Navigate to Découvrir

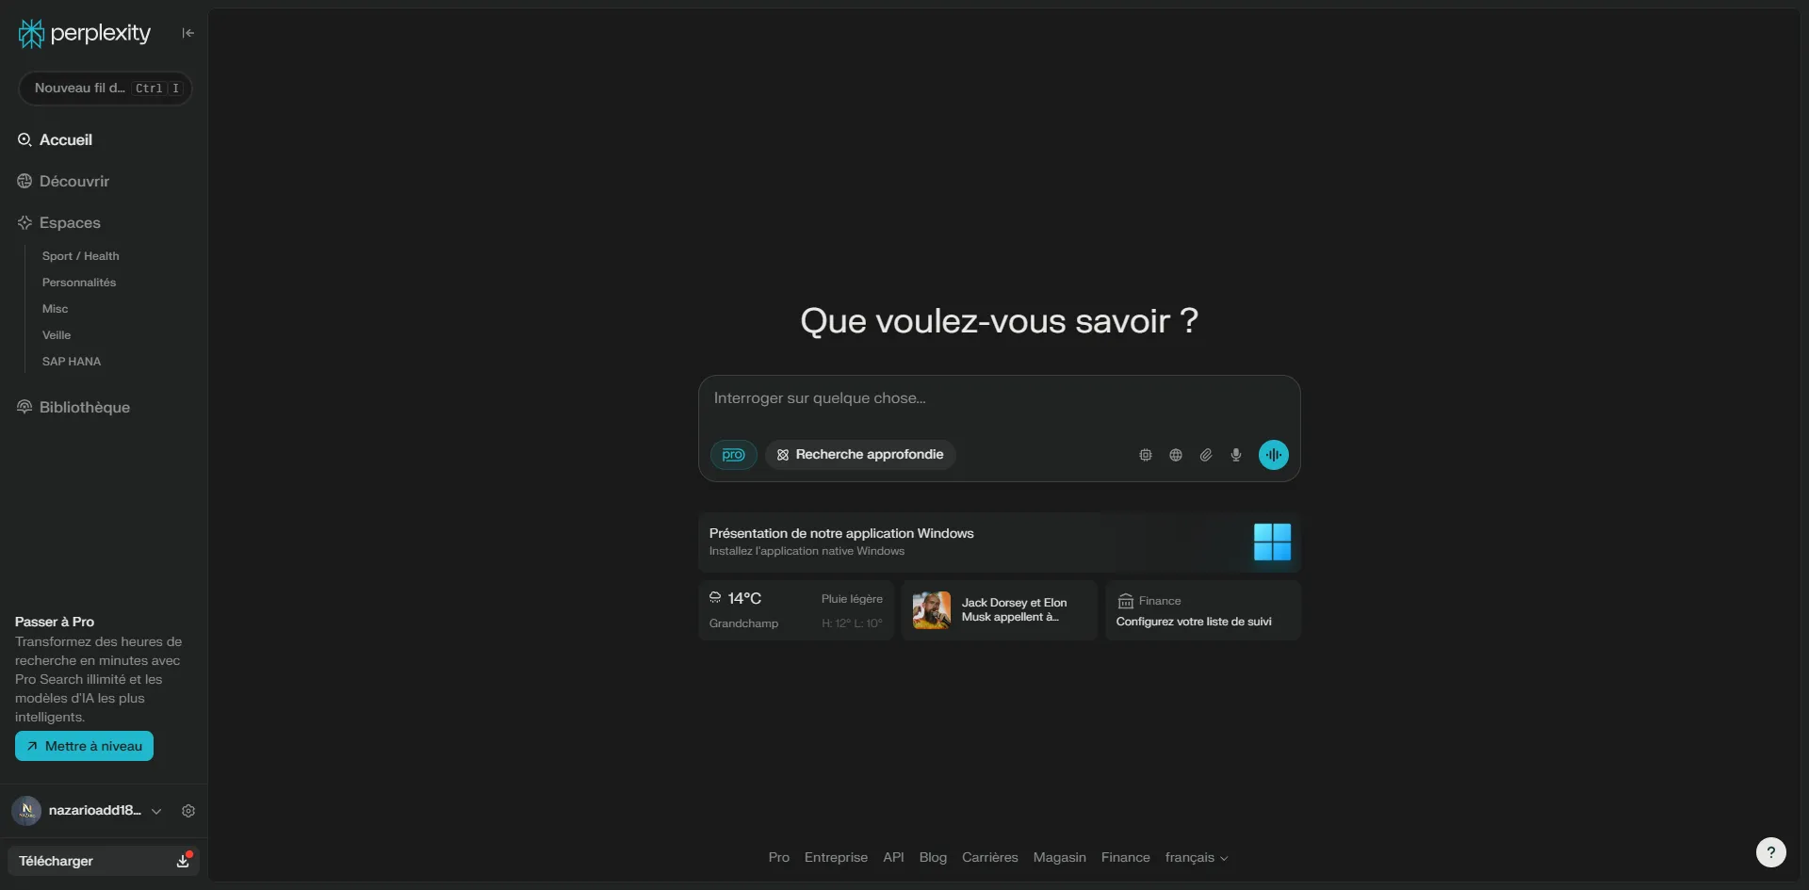tap(74, 181)
